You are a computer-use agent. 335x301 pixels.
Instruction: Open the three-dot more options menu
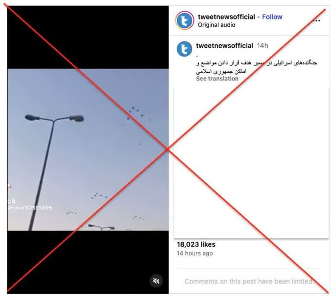pos(316,20)
